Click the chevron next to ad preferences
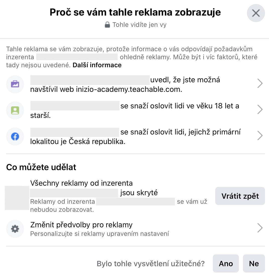The width and height of the screenshot is (269, 280). click(x=260, y=228)
